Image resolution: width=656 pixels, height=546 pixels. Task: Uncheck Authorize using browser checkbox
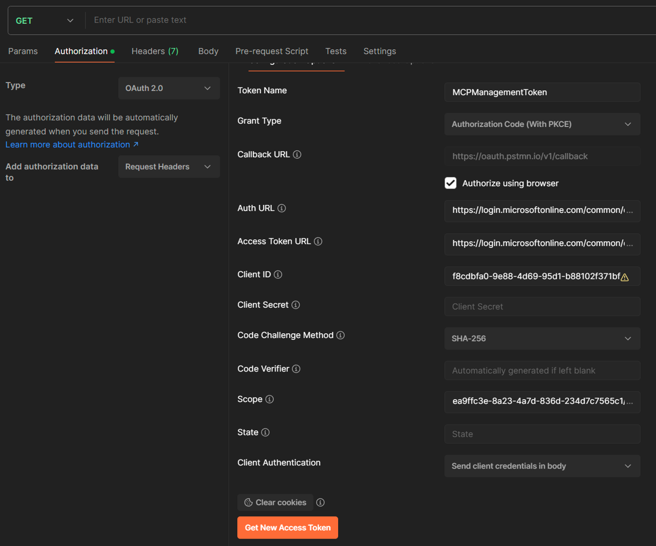point(451,184)
